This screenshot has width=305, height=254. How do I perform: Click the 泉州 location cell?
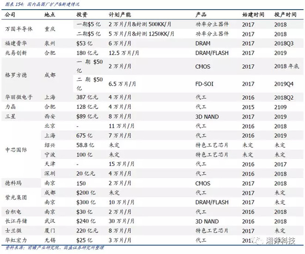pyautogui.click(x=49, y=43)
